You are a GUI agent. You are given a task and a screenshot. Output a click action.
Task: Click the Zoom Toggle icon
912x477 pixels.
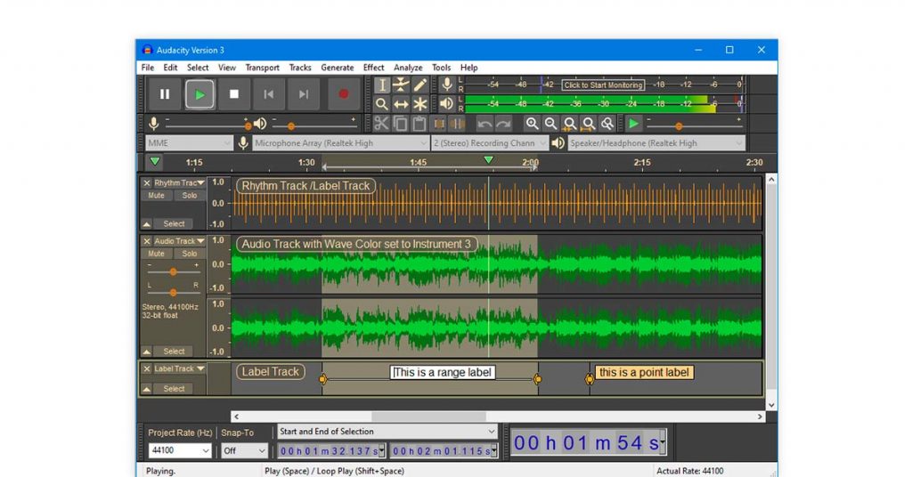click(607, 124)
